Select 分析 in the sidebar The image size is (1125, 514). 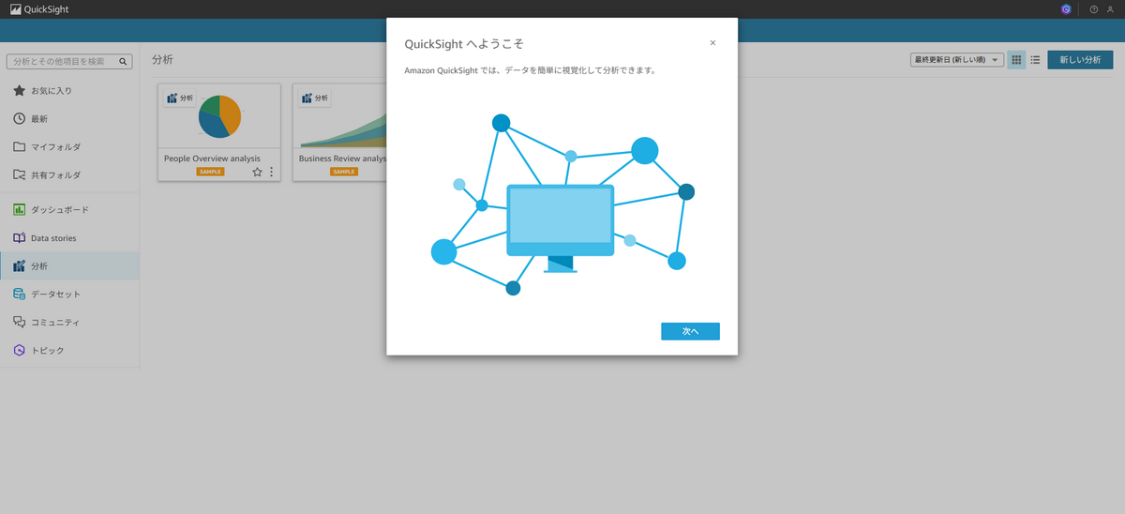pyautogui.click(x=69, y=266)
